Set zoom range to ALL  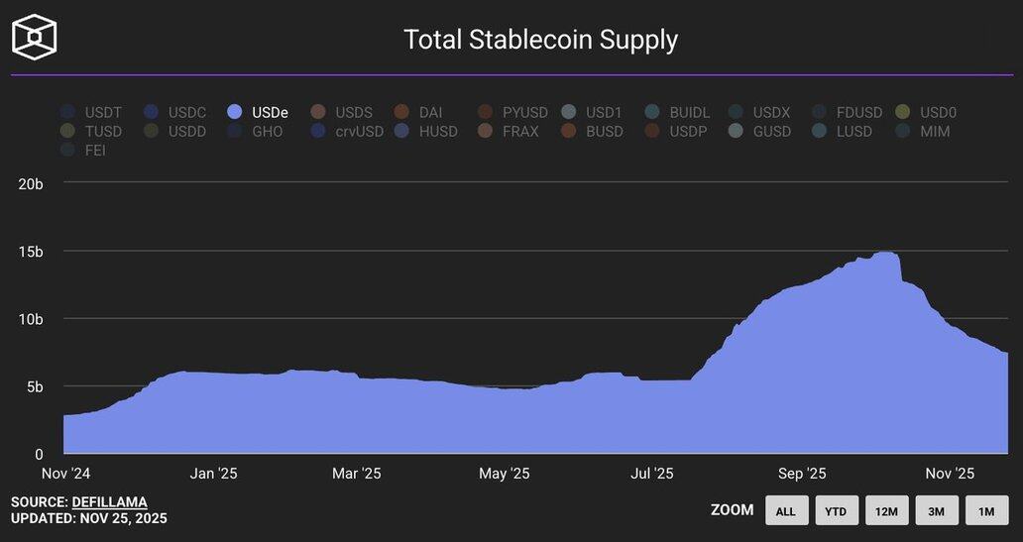[786, 510]
